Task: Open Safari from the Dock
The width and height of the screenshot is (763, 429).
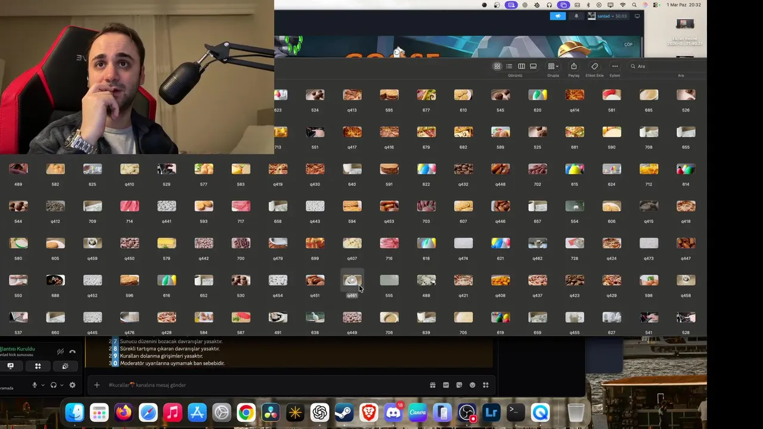Action: (148, 412)
